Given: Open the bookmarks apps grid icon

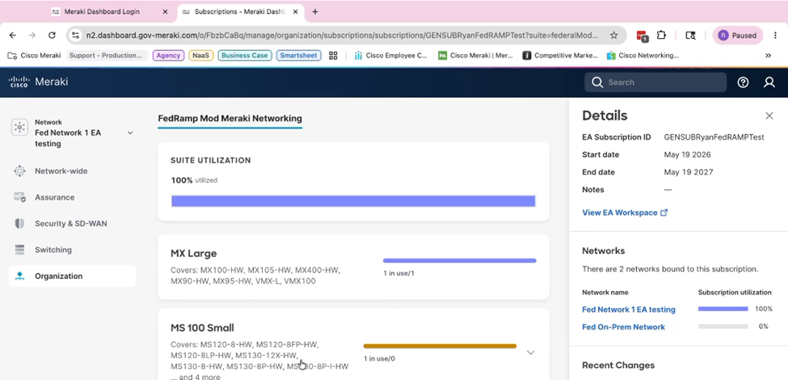Looking at the screenshot, I should (x=333, y=55).
